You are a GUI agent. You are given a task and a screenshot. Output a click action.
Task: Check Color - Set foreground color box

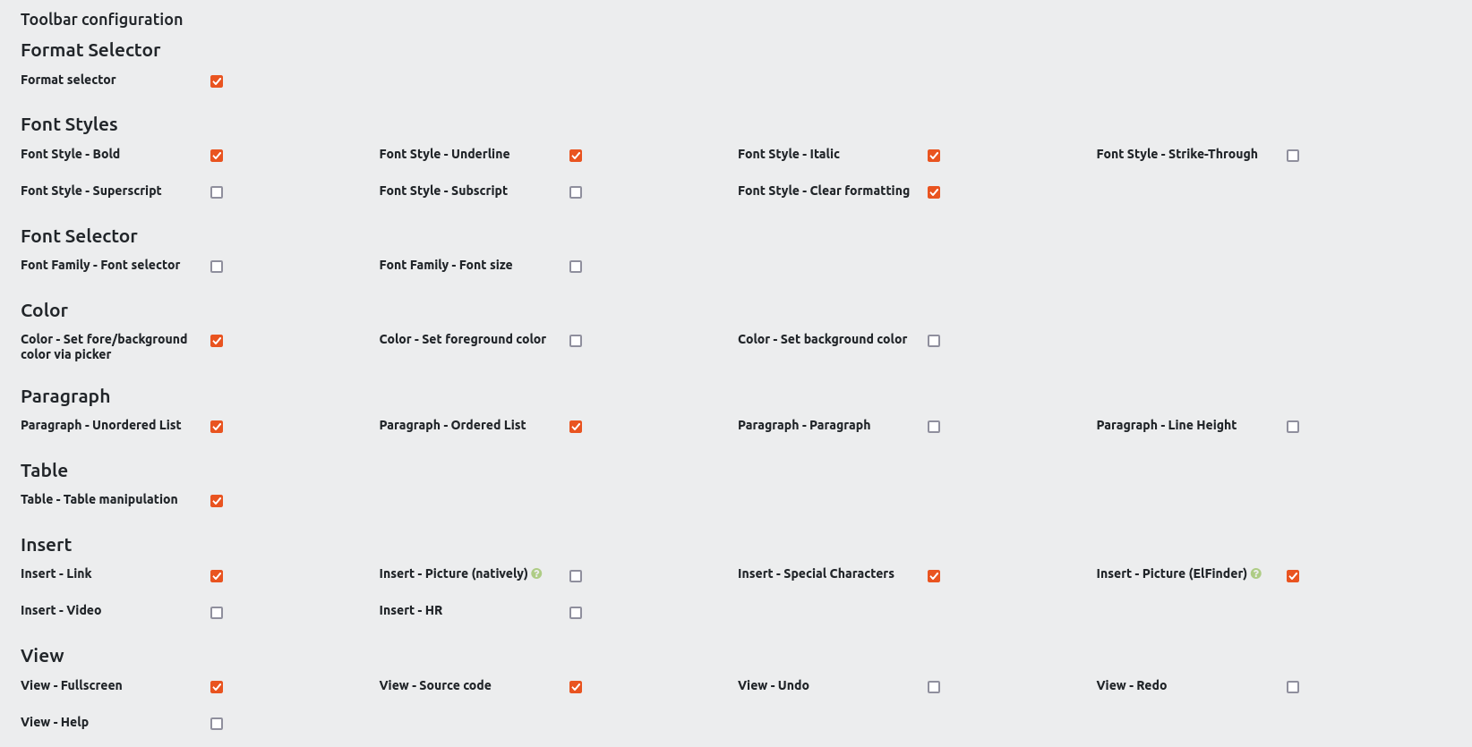tap(576, 341)
